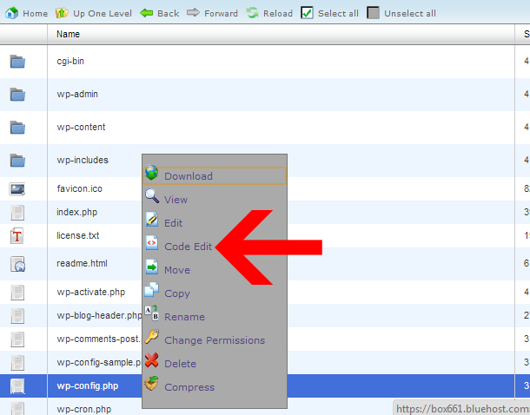Click the Compress archive icon

pos(152,385)
